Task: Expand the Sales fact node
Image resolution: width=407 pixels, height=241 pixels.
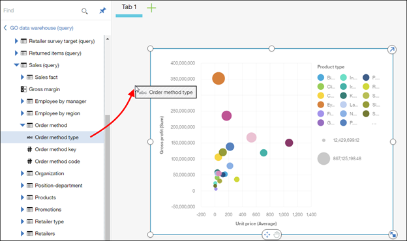Action: (22, 77)
